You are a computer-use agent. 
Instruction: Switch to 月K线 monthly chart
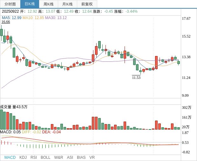(x=67, y=4)
